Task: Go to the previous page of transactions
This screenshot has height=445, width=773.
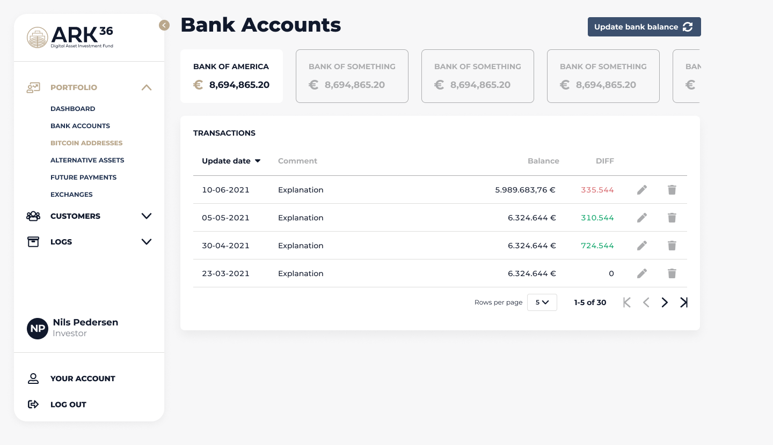Action: (646, 302)
